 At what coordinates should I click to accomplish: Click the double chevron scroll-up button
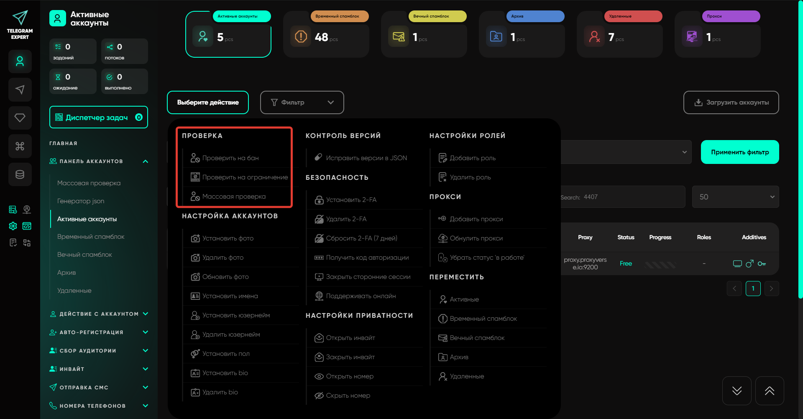click(x=769, y=391)
